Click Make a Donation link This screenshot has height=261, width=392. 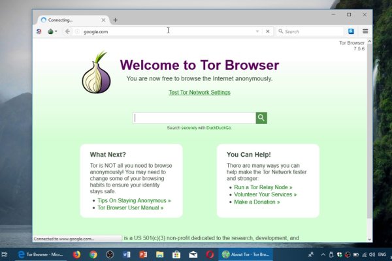256,202
